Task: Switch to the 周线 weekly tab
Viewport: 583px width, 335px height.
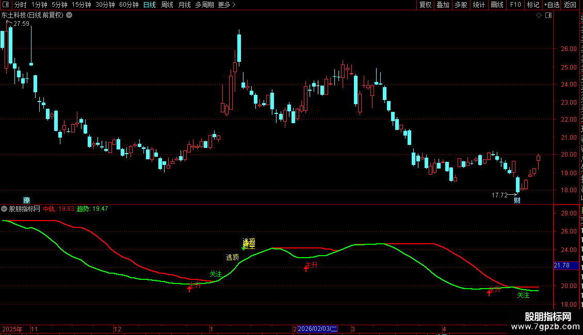Action: (167, 5)
